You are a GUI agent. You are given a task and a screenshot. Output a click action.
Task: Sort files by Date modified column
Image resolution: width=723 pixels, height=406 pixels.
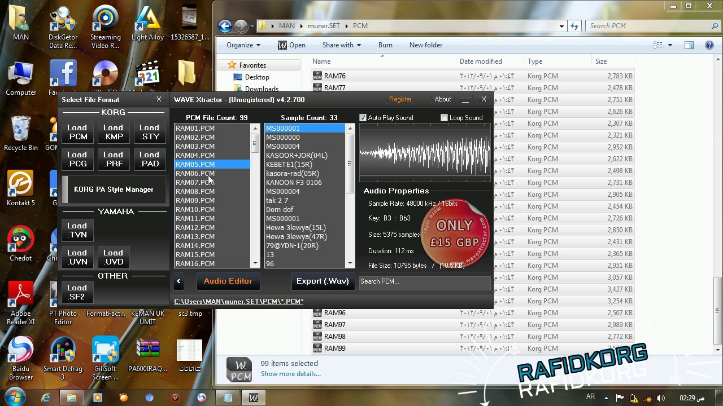point(490,61)
